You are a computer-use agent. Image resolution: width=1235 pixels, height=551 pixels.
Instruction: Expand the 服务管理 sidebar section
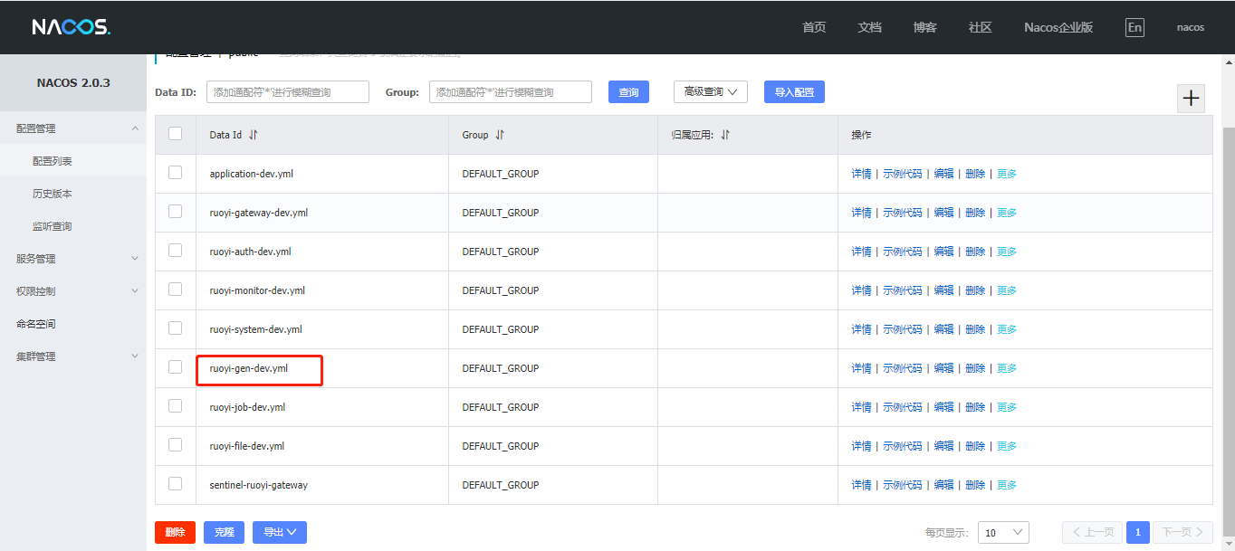click(x=72, y=259)
